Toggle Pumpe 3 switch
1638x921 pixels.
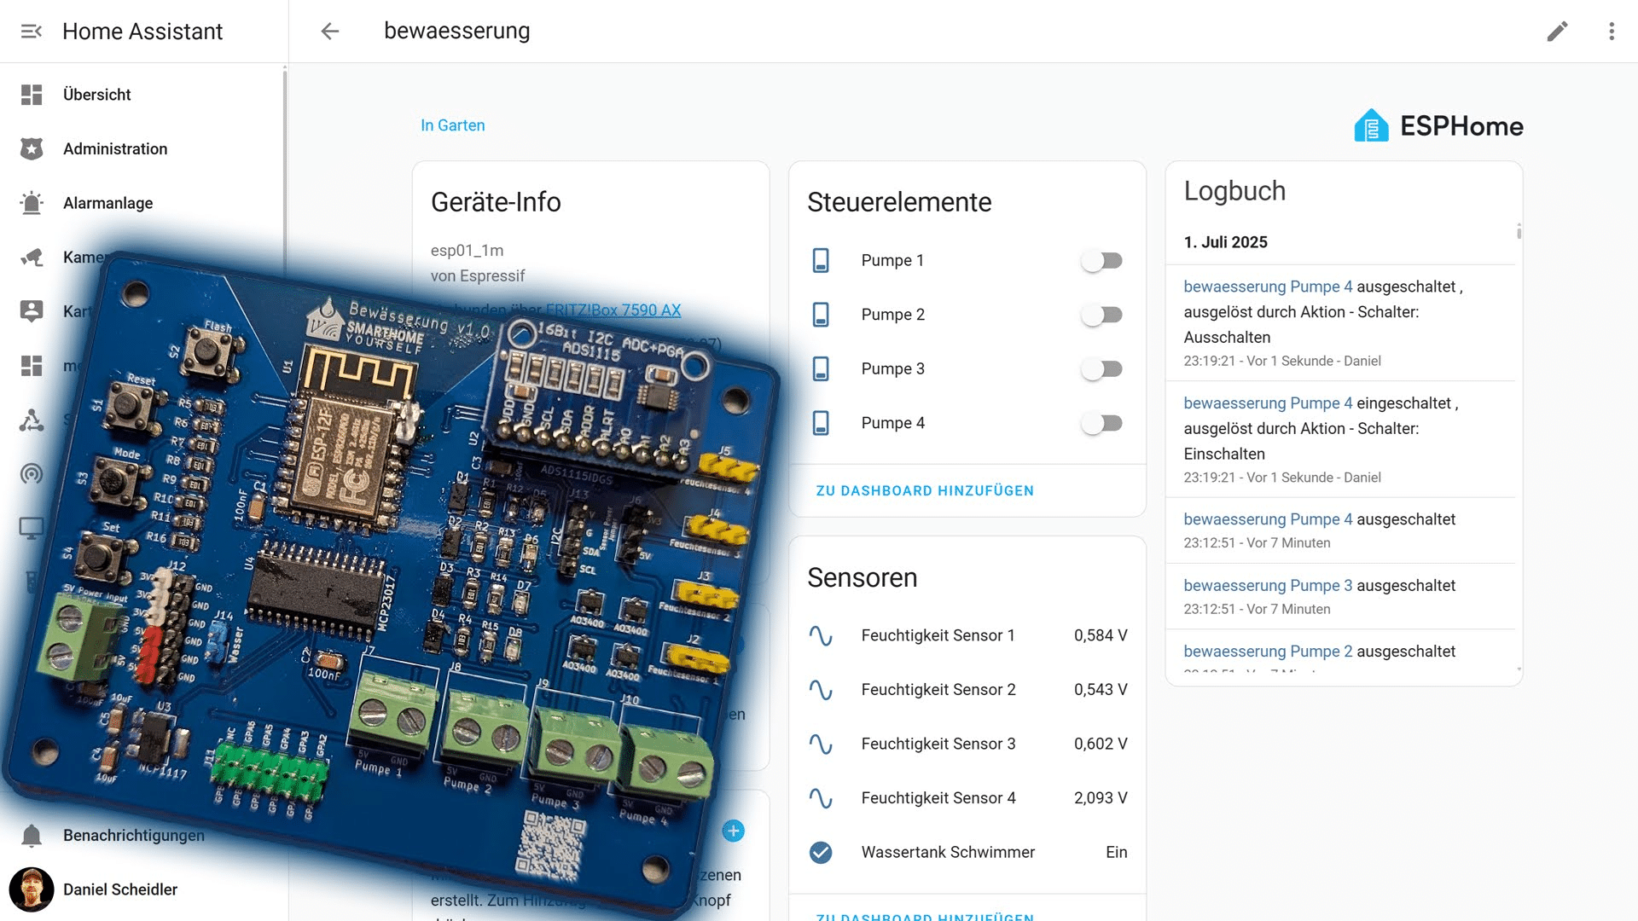pos(1101,368)
